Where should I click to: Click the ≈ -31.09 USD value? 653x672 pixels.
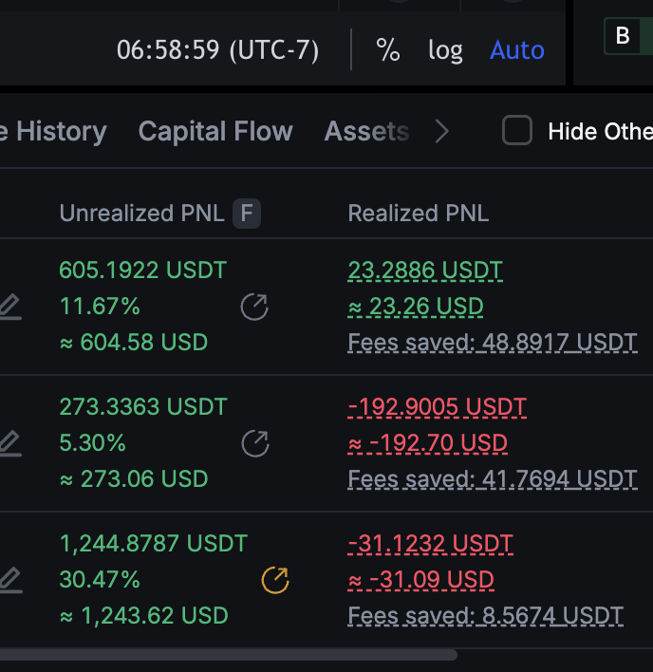point(421,580)
